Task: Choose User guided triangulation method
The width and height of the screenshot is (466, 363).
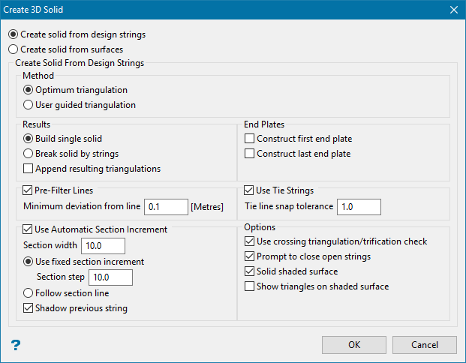Action: pyautogui.click(x=29, y=105)
